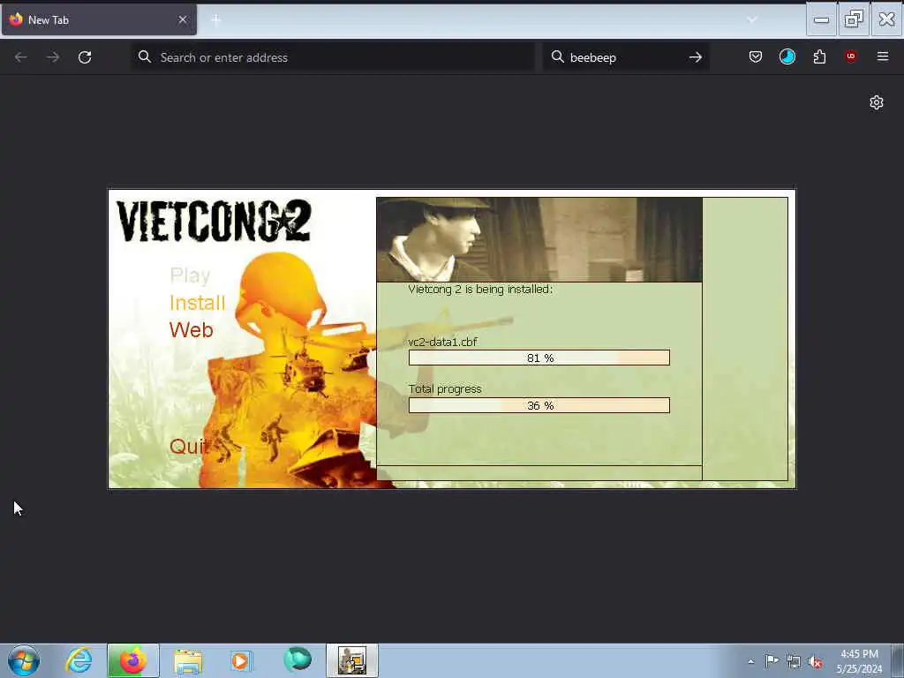904x678 pixels.
Task: Open a new tab with plus button
Action: click(215, 19)
